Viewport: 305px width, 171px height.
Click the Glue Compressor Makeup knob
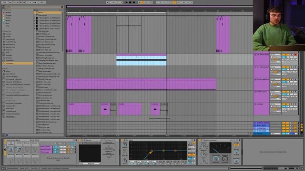225,159
